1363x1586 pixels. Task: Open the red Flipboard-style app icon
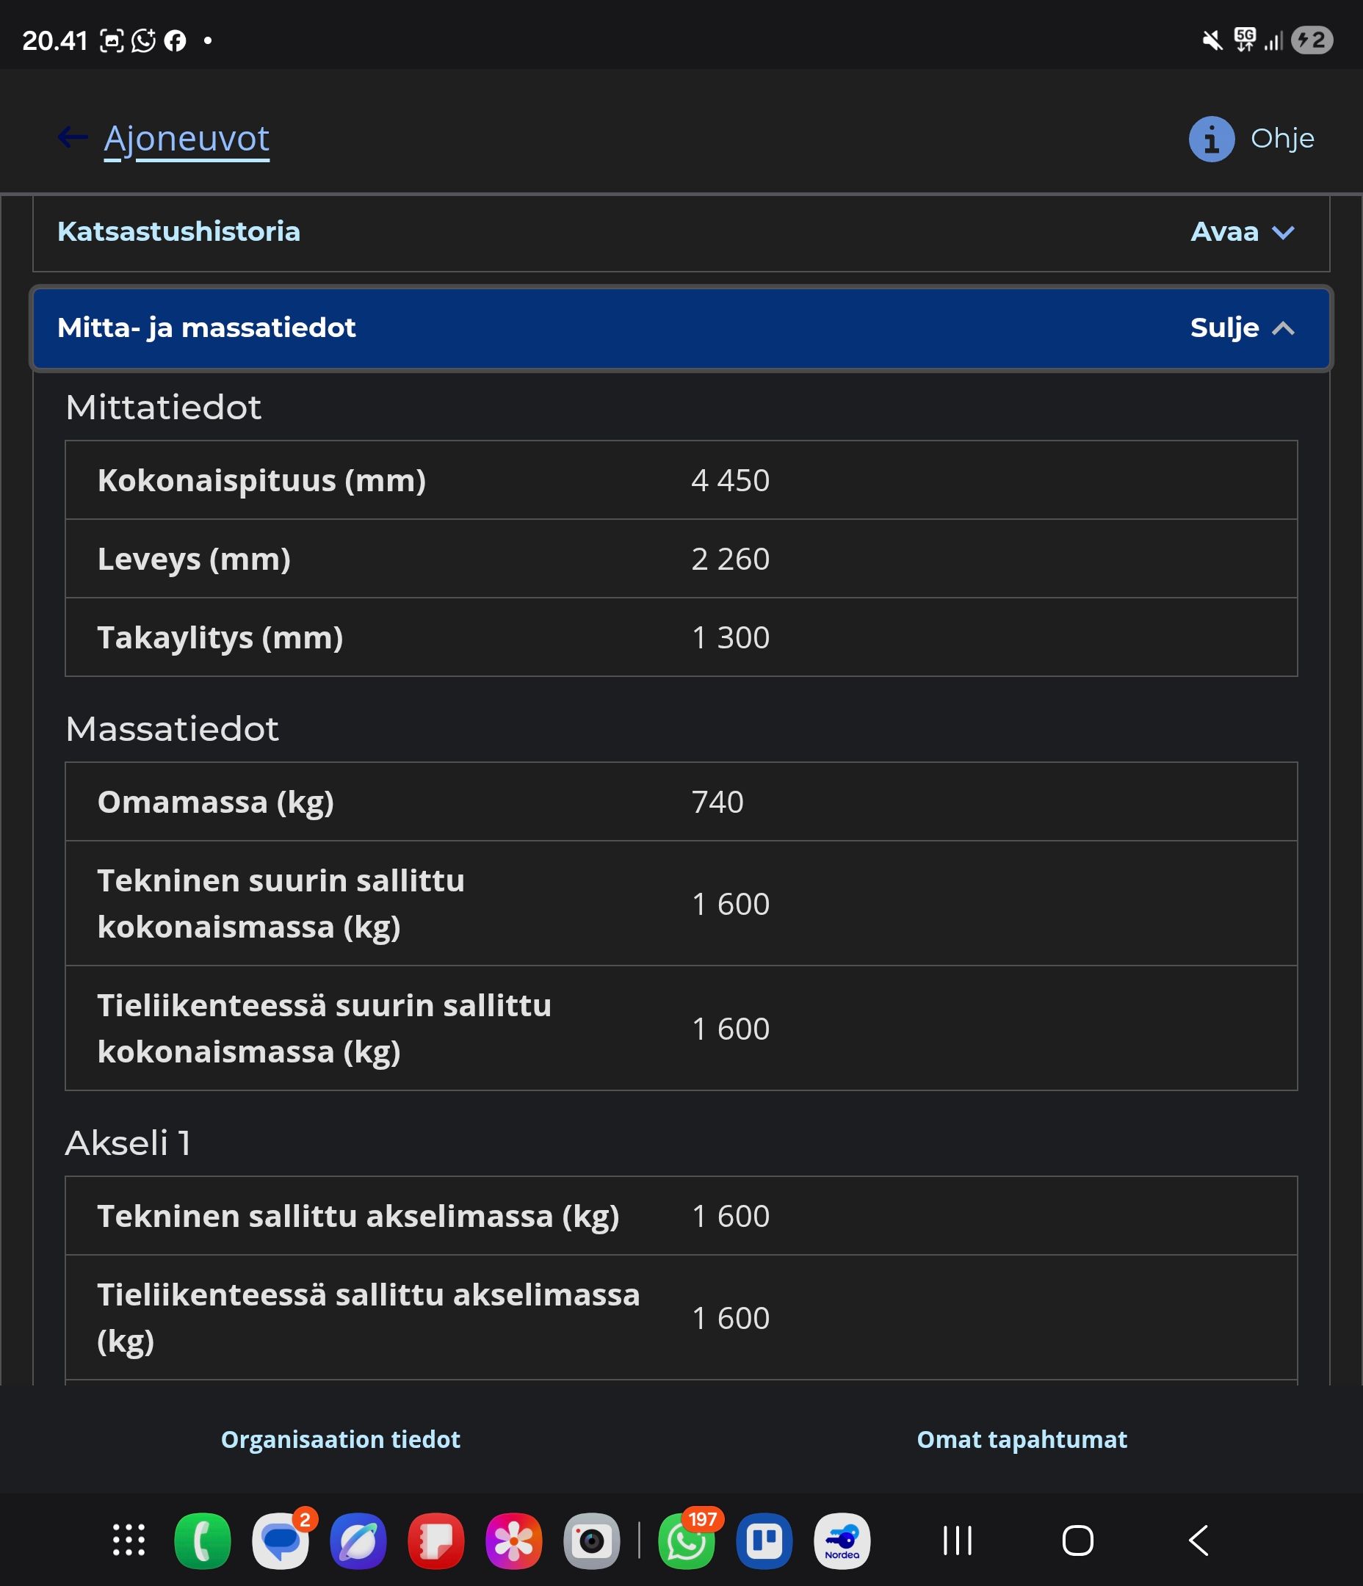[436, 1540]
